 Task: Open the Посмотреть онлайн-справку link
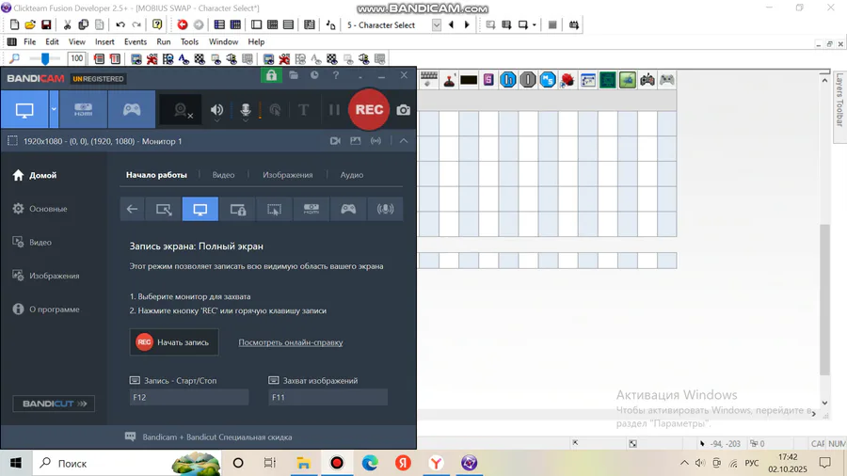[x=291, y=342]
